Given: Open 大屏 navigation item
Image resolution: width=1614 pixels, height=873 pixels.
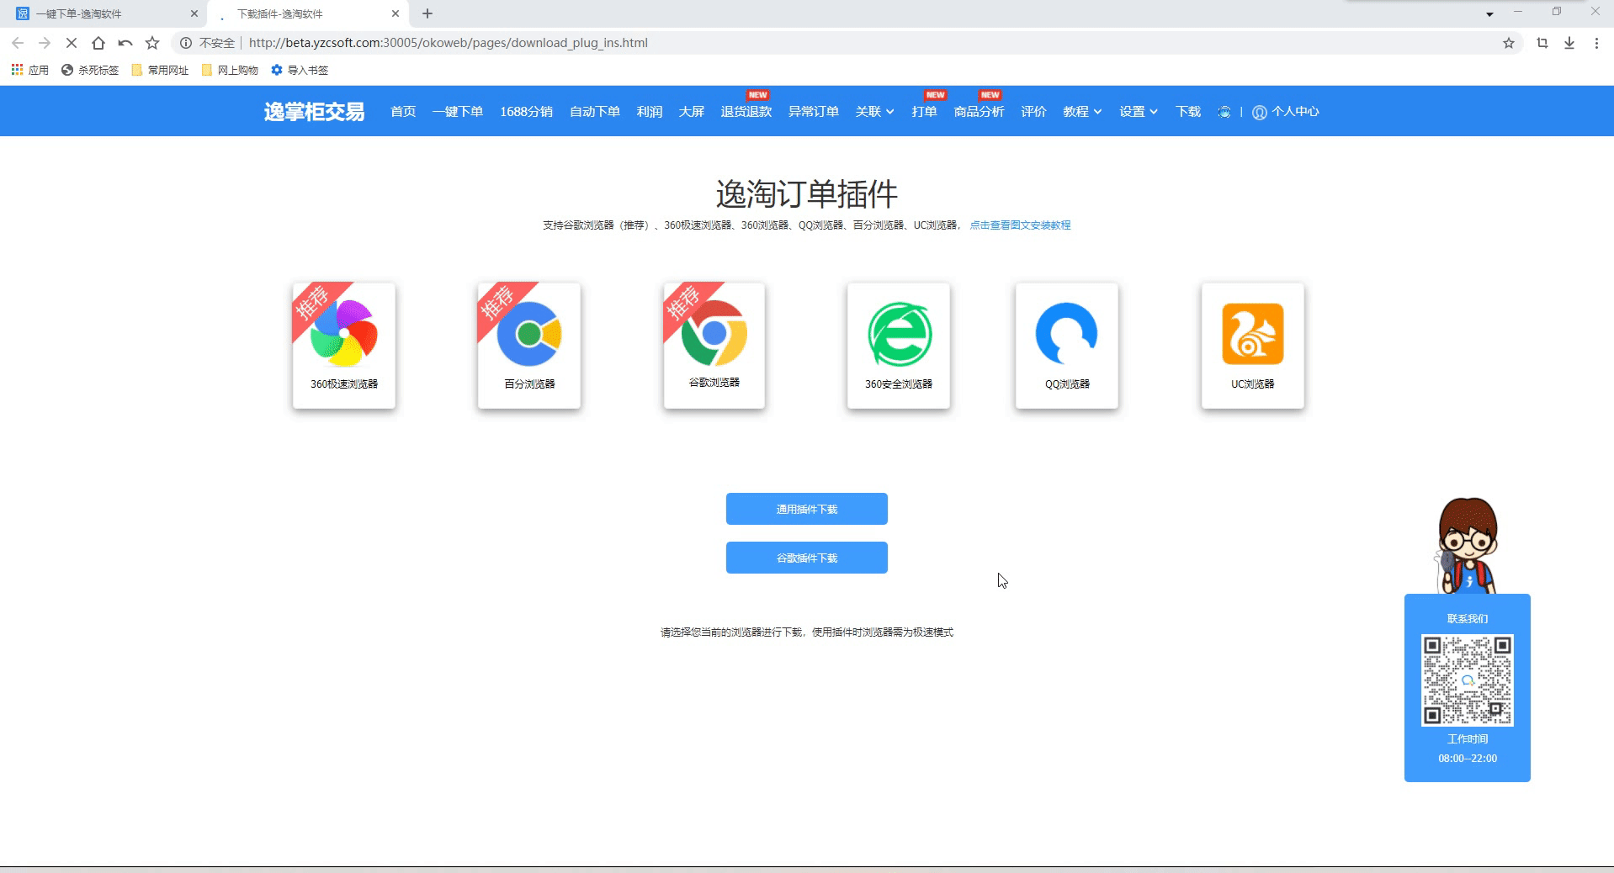Looking at the screenshot, I should pyautogui.click(x=692, y=112).
